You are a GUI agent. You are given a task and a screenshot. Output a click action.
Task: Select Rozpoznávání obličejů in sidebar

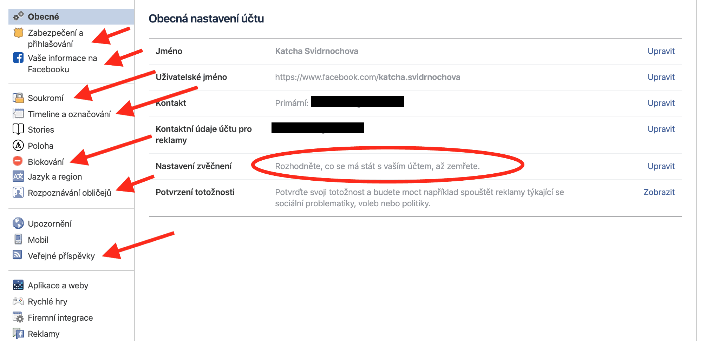click(70, 193)
